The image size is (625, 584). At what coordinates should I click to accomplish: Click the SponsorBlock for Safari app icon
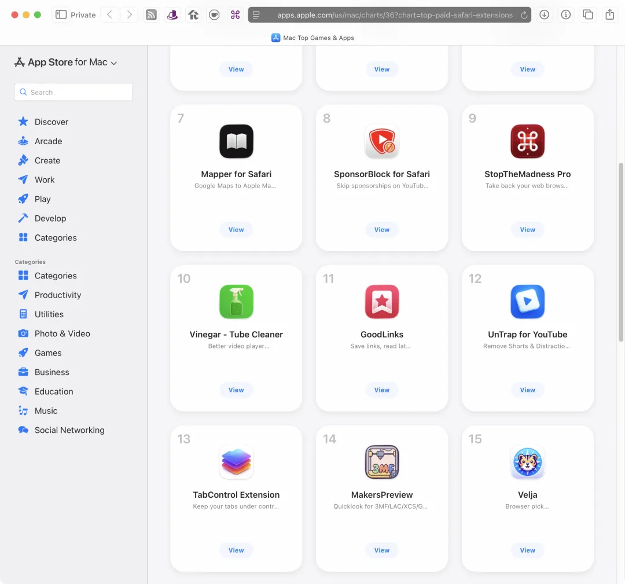point(382,141)
